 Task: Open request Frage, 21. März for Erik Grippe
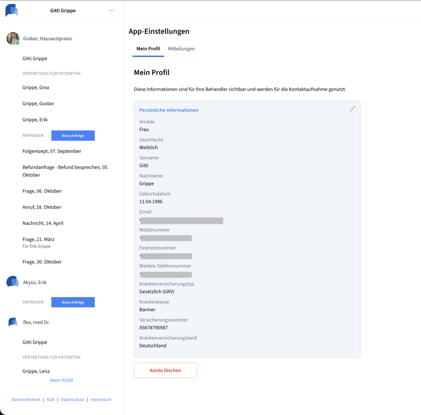[38, 242]
